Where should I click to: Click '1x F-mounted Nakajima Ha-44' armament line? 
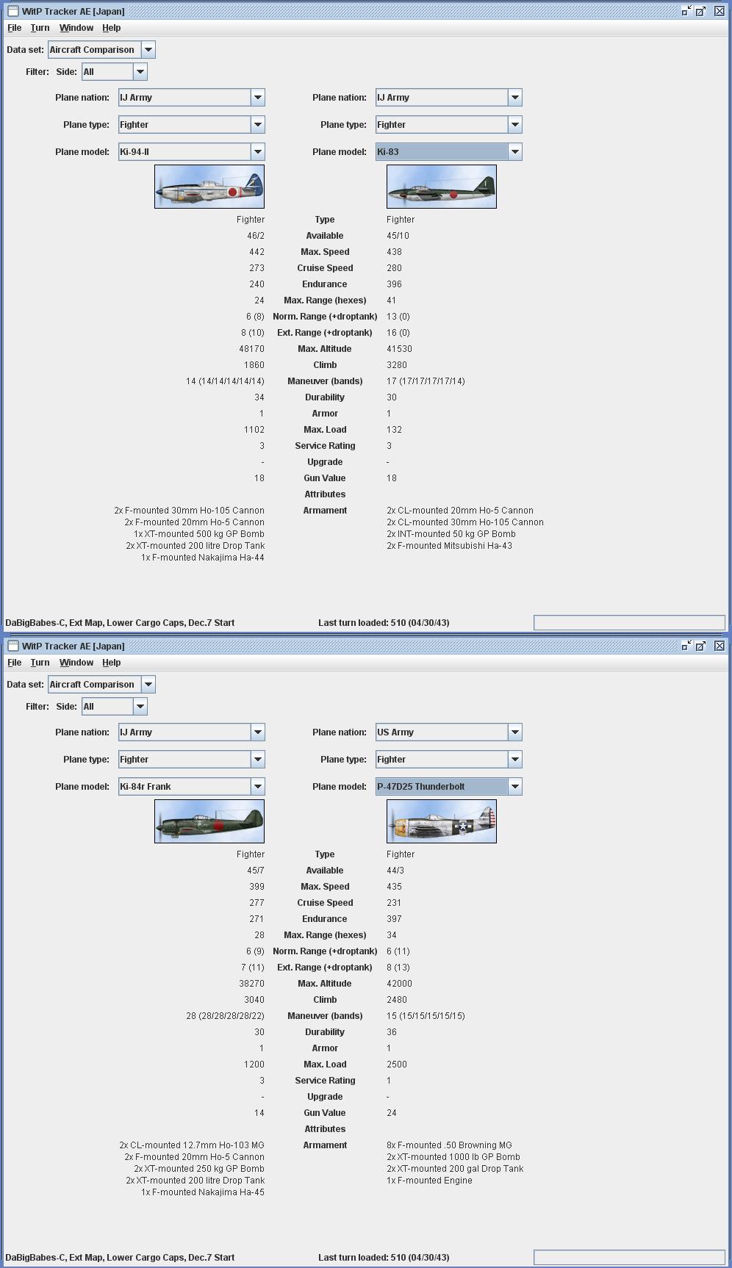click(203, 558)
